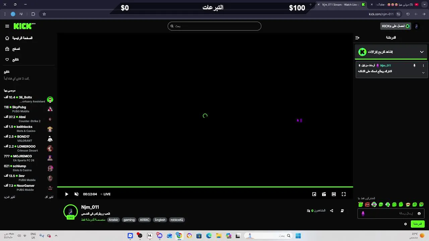Reload the page in the browser

(408, 14)
